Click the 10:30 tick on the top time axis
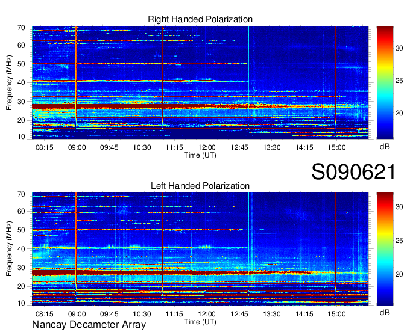Viewport: 410px width, 332px height. coord(142,147)
